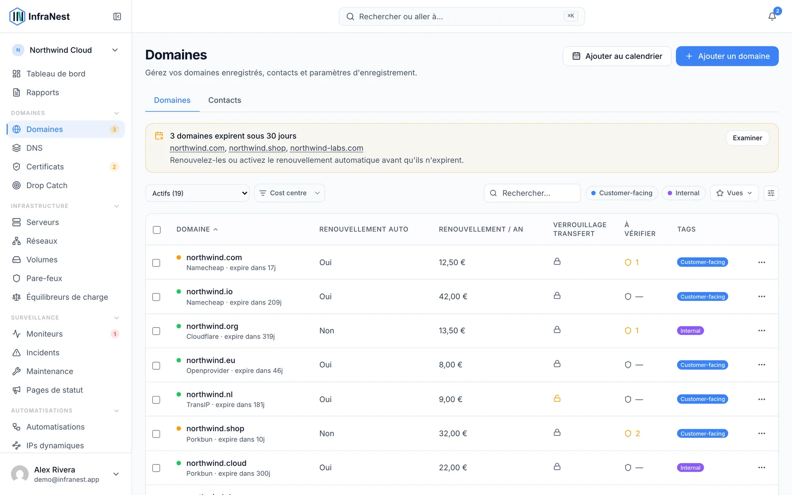Open the Actifs (19) status dropdown
This screenshot has width=792, height=495.
click(x=198, y=193)
